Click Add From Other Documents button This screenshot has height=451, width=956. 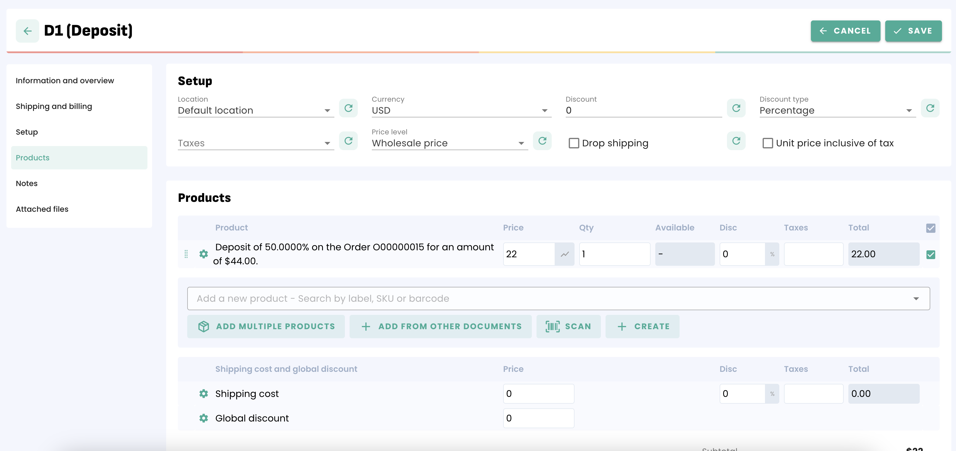[440, 327]
